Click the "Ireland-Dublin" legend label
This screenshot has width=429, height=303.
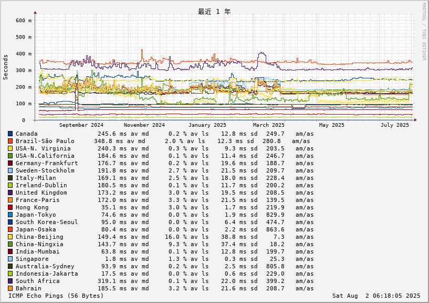[x=41, y=185]
